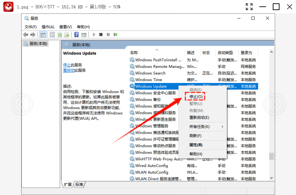Click the Windows Time gear icon
Screen dimensions: 296x195
click(x=132, y=79)
